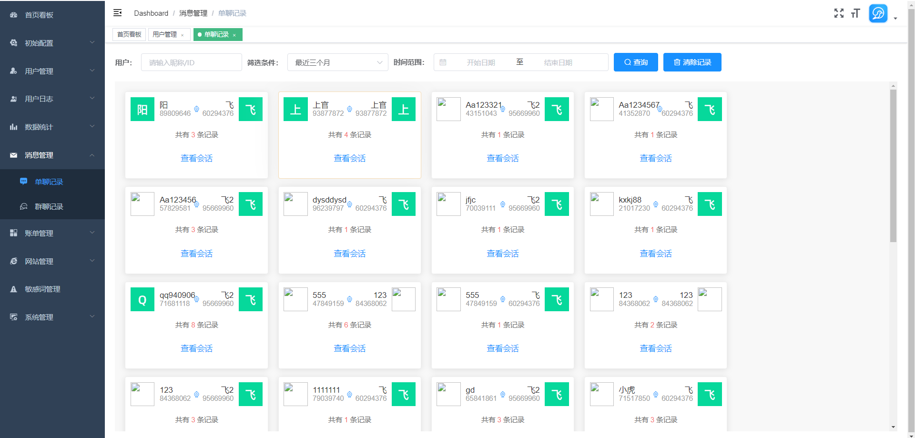Open the 账单管理 billing icon
The height and width of the screenshot is (438, 915).
pyautogui.click(x=13, y=233)
